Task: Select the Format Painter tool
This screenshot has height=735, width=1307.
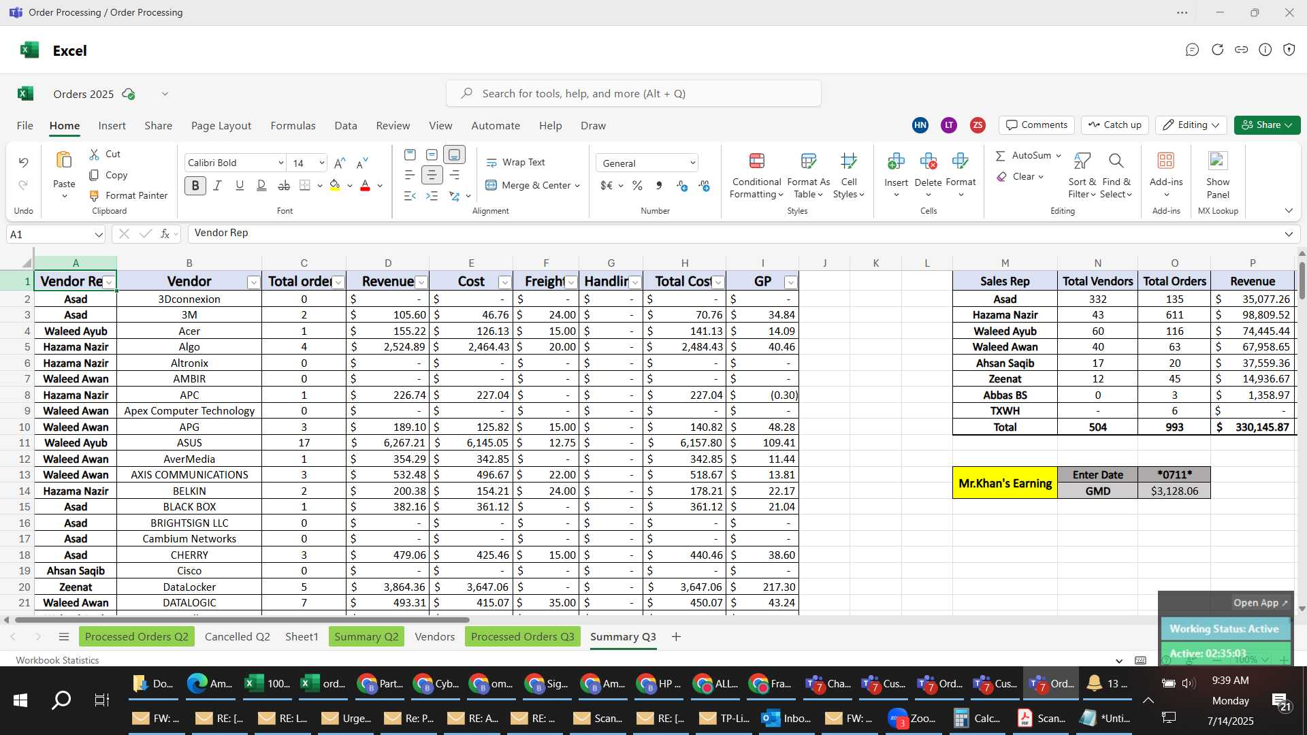Action: 129,195
